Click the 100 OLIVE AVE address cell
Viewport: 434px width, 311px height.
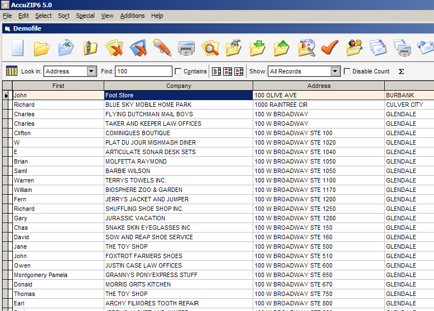tap(319, 95)
